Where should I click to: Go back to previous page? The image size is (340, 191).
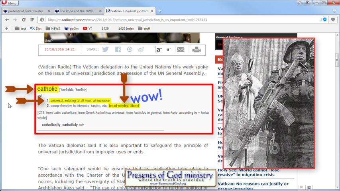point(7,19)
